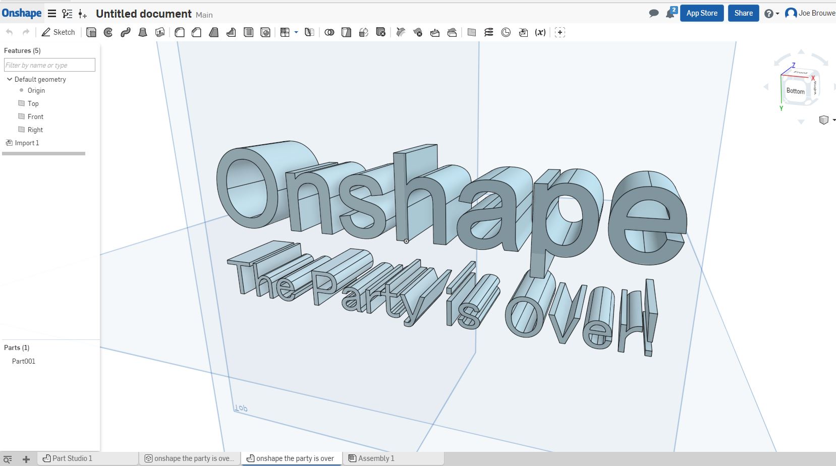This screenshot has width=836, height=466.
Task: Select the clock-shaped toolbar icon
Action: [506, 32]
